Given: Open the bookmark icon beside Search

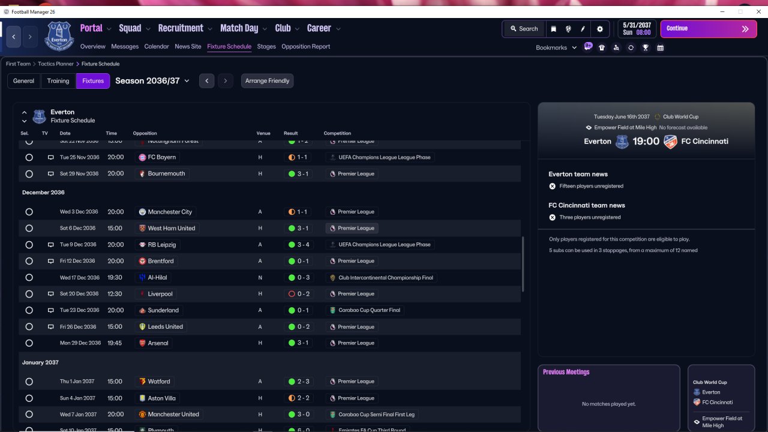Looking at the screenshot, I should [x=553, y=29].
